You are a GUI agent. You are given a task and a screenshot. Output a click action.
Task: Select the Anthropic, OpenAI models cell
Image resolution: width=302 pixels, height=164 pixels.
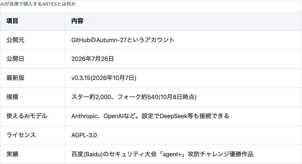coord(183,116)
